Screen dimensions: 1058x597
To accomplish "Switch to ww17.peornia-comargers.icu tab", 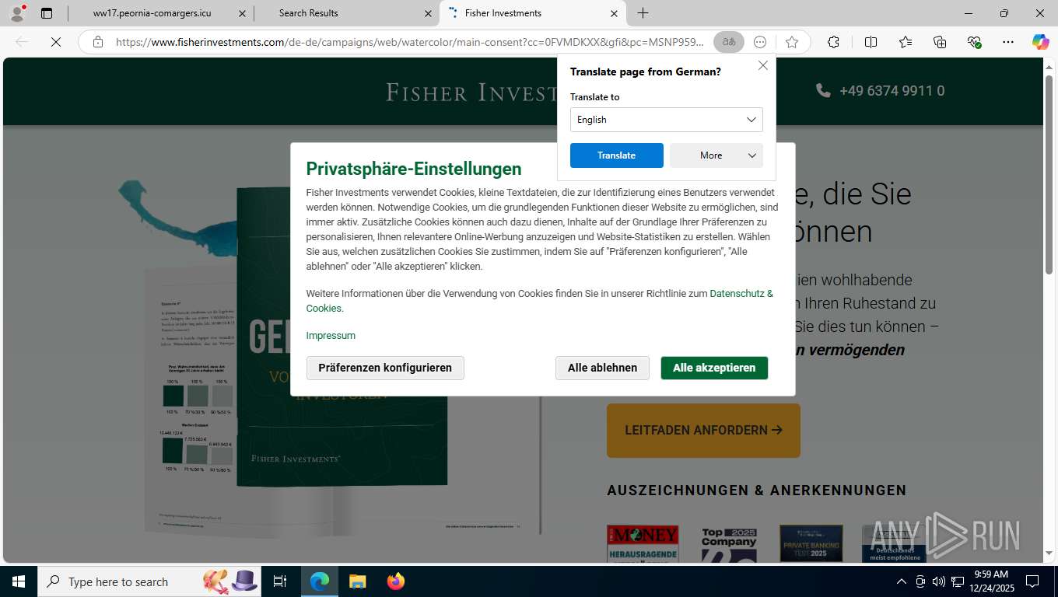I will click(x=152, y=13).
